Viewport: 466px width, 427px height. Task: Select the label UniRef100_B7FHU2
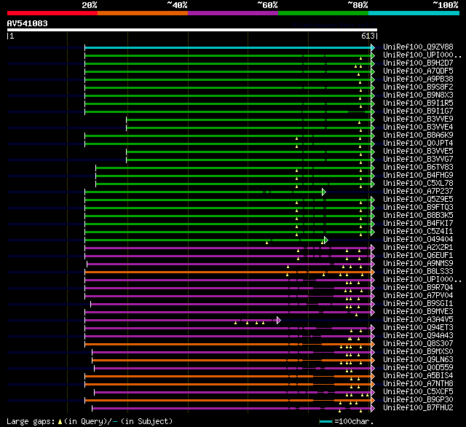(418, 408)
